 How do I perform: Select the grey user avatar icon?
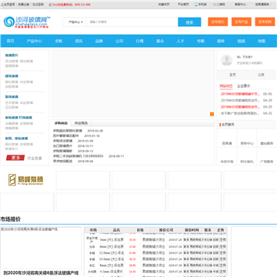tap(227, 60)
